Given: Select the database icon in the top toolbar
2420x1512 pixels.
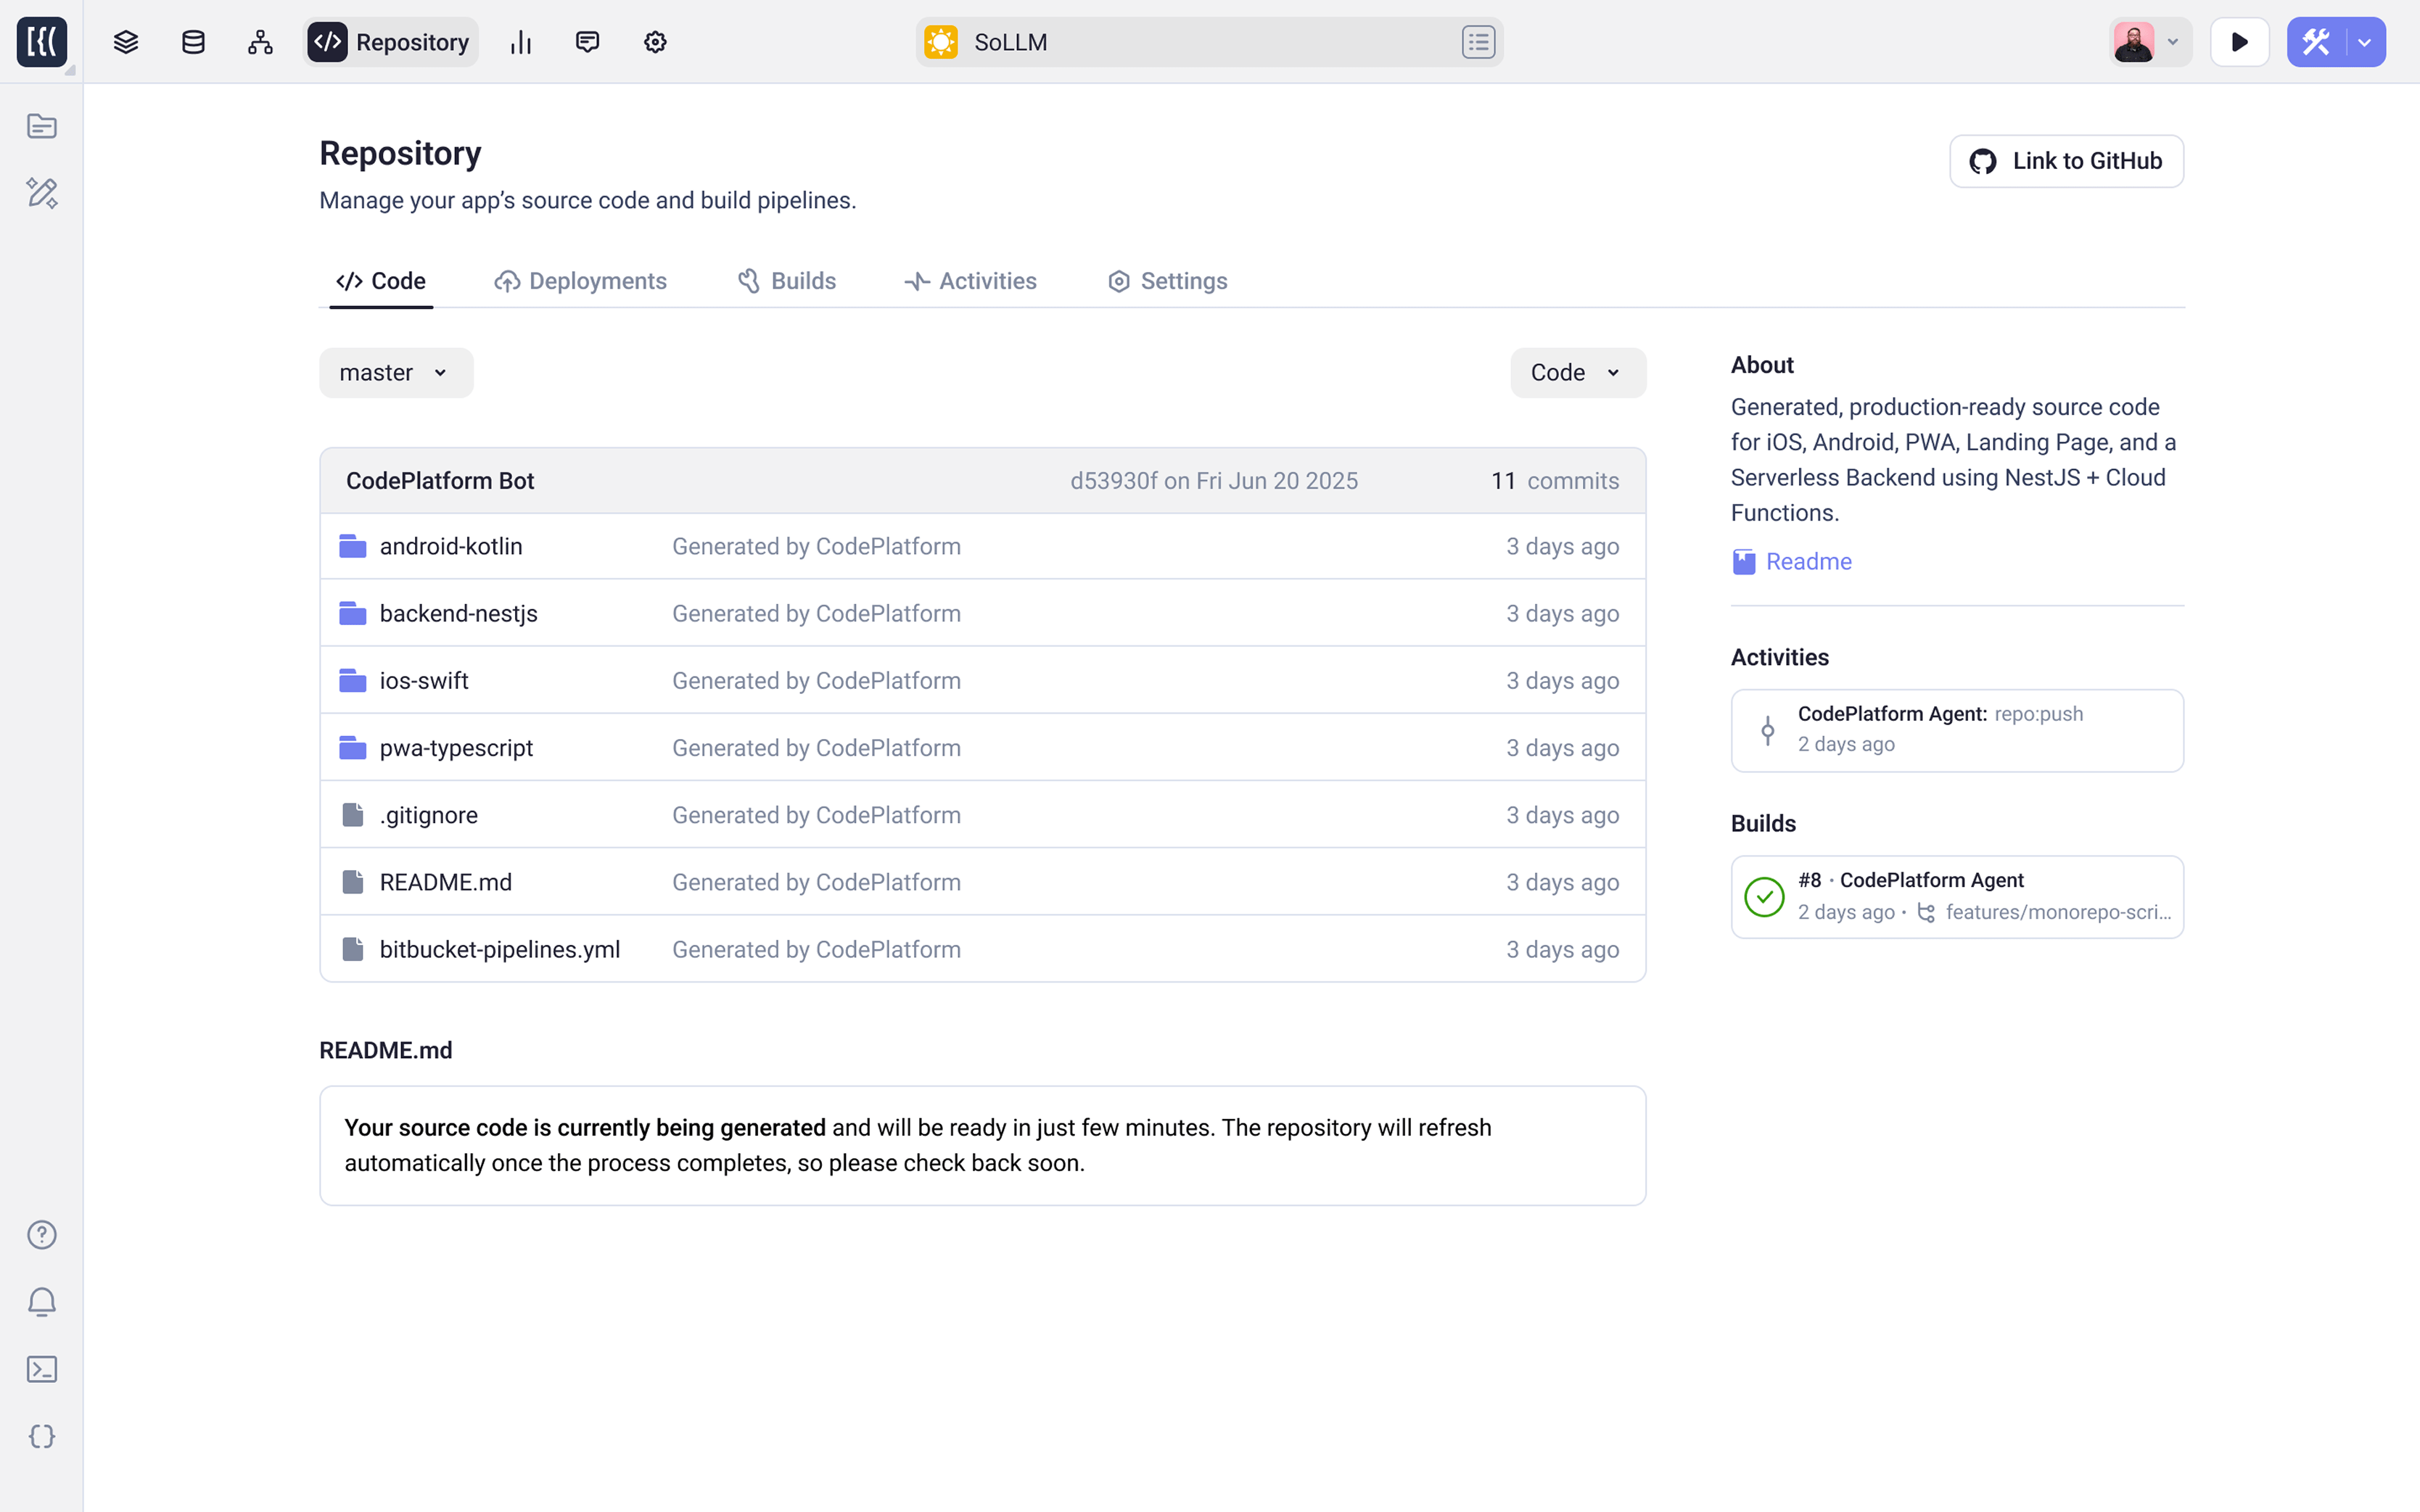Looking at the screenshot, I should click(192, 41).
